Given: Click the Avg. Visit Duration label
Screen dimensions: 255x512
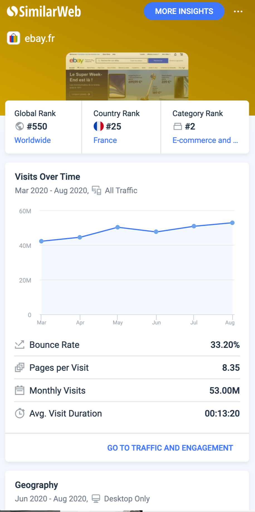Looking at the screenshot, I should pyautogui.click(x=66, y=413).
